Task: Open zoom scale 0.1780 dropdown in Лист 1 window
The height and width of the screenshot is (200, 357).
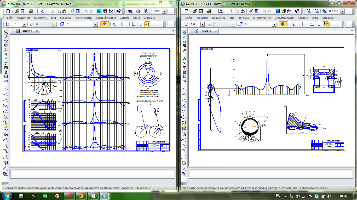Action: pyautogui.click(x=164, y=11)
